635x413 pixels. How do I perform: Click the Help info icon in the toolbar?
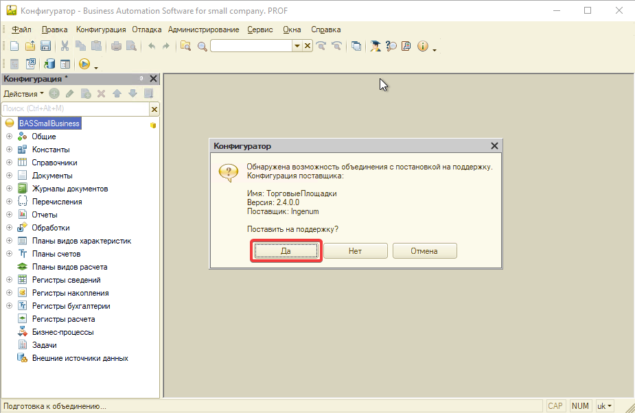tap(422, 46)
